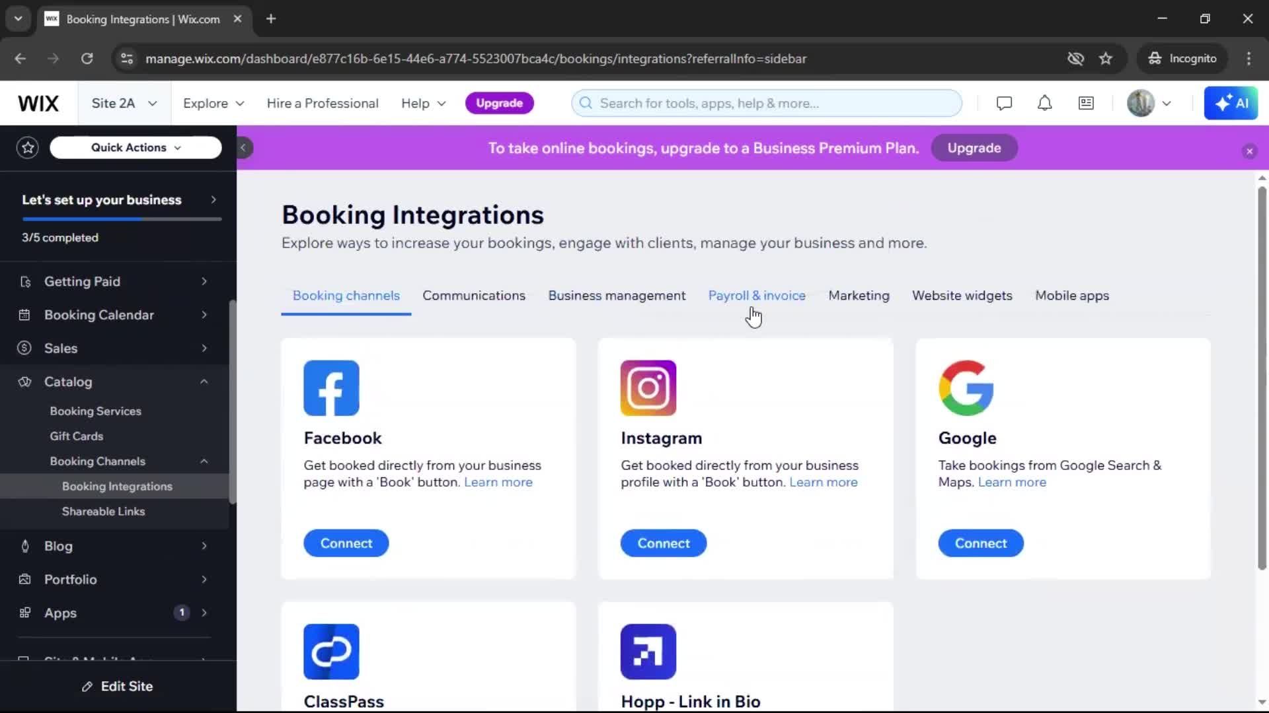This screenshot has width=1269, height=713.
Task: Click the Instagram logo icon
Action: pyautogui.click(x=648, y=388)
